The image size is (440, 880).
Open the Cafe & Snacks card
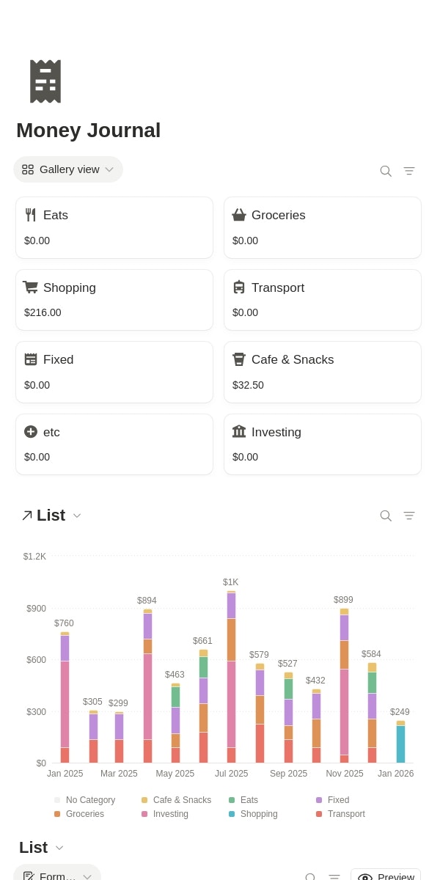coord(323,372)
